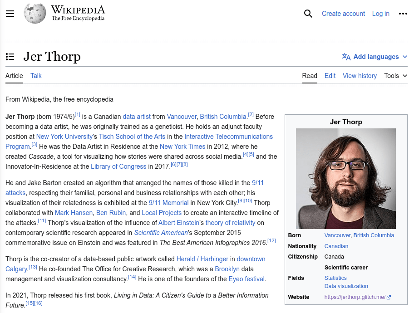Open Library of Congress link
This screenshot has height=313, width=414.
pos(118,166)
